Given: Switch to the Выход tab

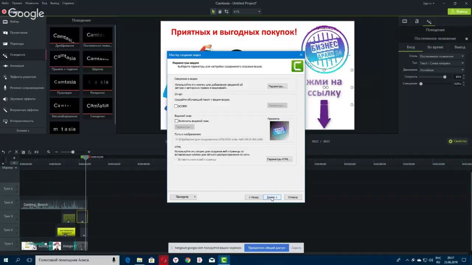Looking at the screenshot, I should pyautogui.click(x=460, y=47).
